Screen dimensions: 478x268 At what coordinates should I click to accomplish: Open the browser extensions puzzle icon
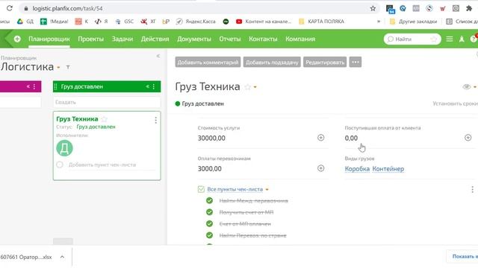click(469, 8)
